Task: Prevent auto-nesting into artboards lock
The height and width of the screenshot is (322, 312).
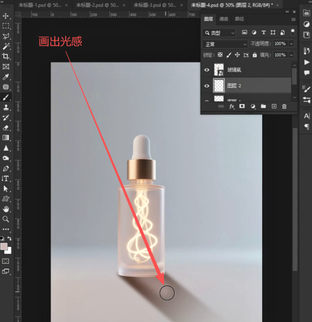Action: point(246,55)
